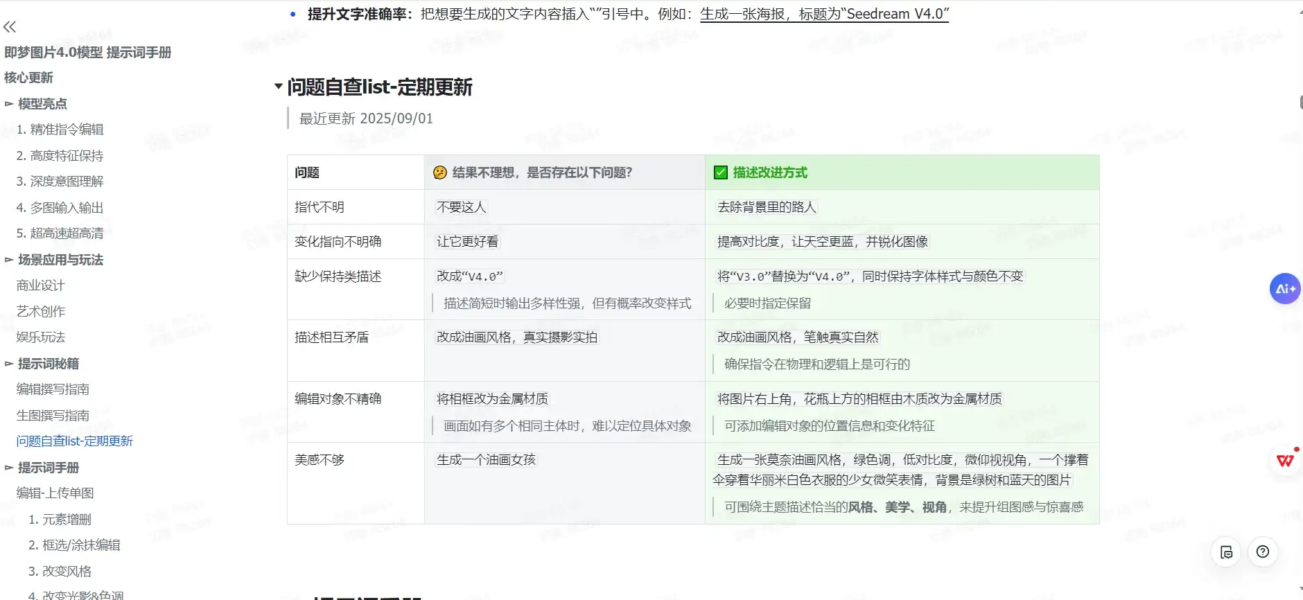This screenshot has height=600, width=1303.
Task: Click 确保指令在物理和逻辑上是可行的 note
Action: pos(817,364)
